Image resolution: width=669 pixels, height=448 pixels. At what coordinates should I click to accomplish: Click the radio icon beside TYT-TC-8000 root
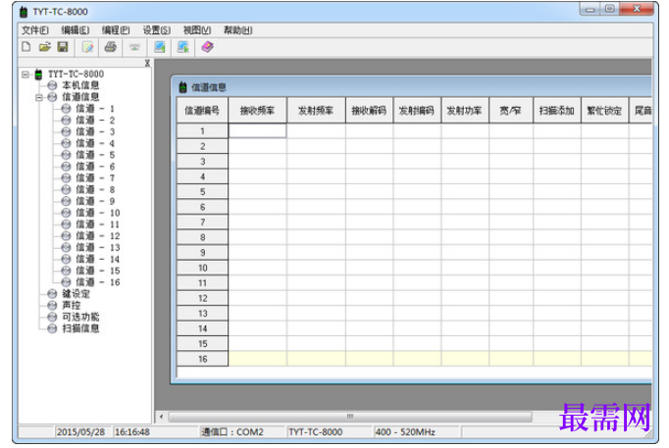point(38,75)
